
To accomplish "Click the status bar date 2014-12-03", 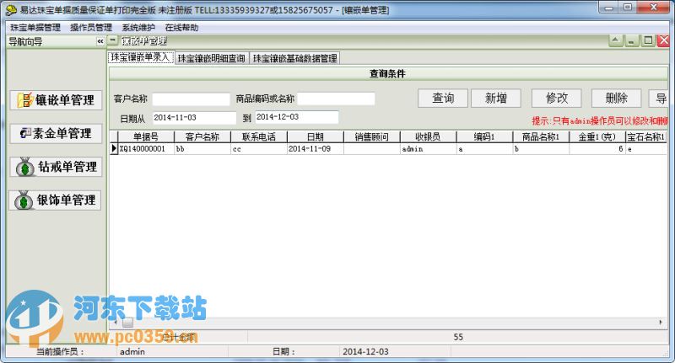I will tap(365, 352).
